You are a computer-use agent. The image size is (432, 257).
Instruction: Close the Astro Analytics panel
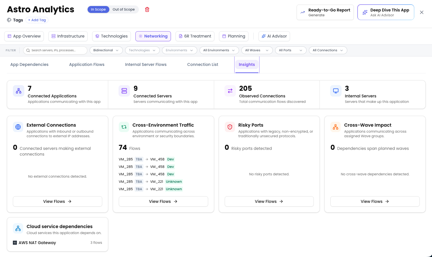pyautogui.click(x=422, y=12)
